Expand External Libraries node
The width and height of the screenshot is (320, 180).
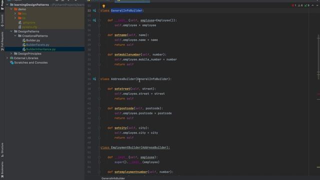tap(7, 58)
